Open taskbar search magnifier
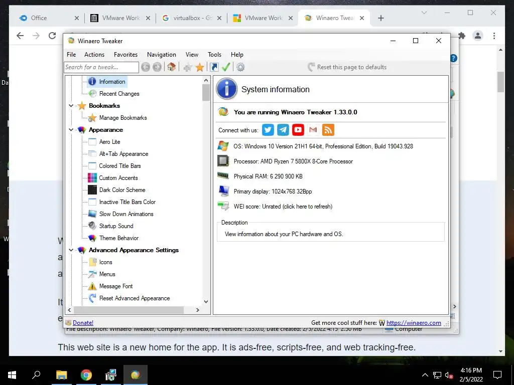 point(36,374)
